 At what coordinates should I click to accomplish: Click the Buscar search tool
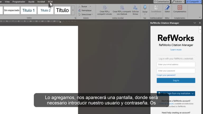click(x=83, y=6)
